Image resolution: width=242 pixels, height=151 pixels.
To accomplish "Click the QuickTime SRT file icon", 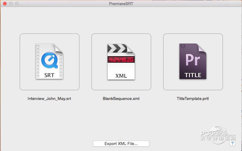I will (x=49, y=61).
